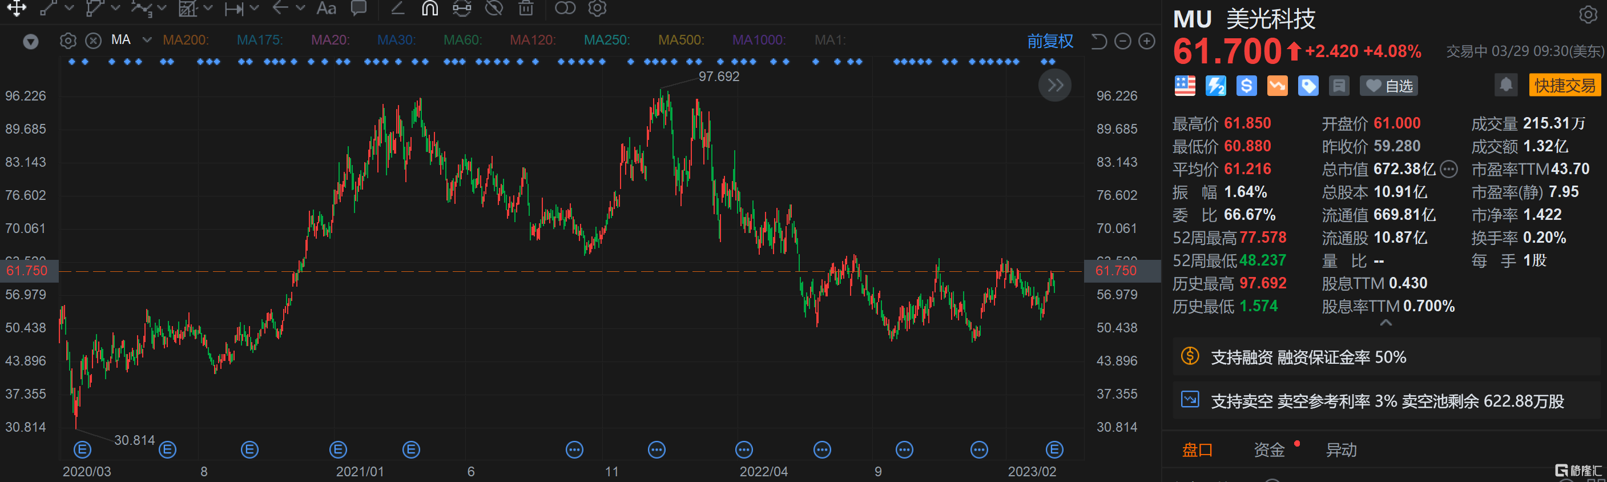Select the trend line drawing tool
This screenshot has height=482, width=1607.
click(x=49, y=8)
